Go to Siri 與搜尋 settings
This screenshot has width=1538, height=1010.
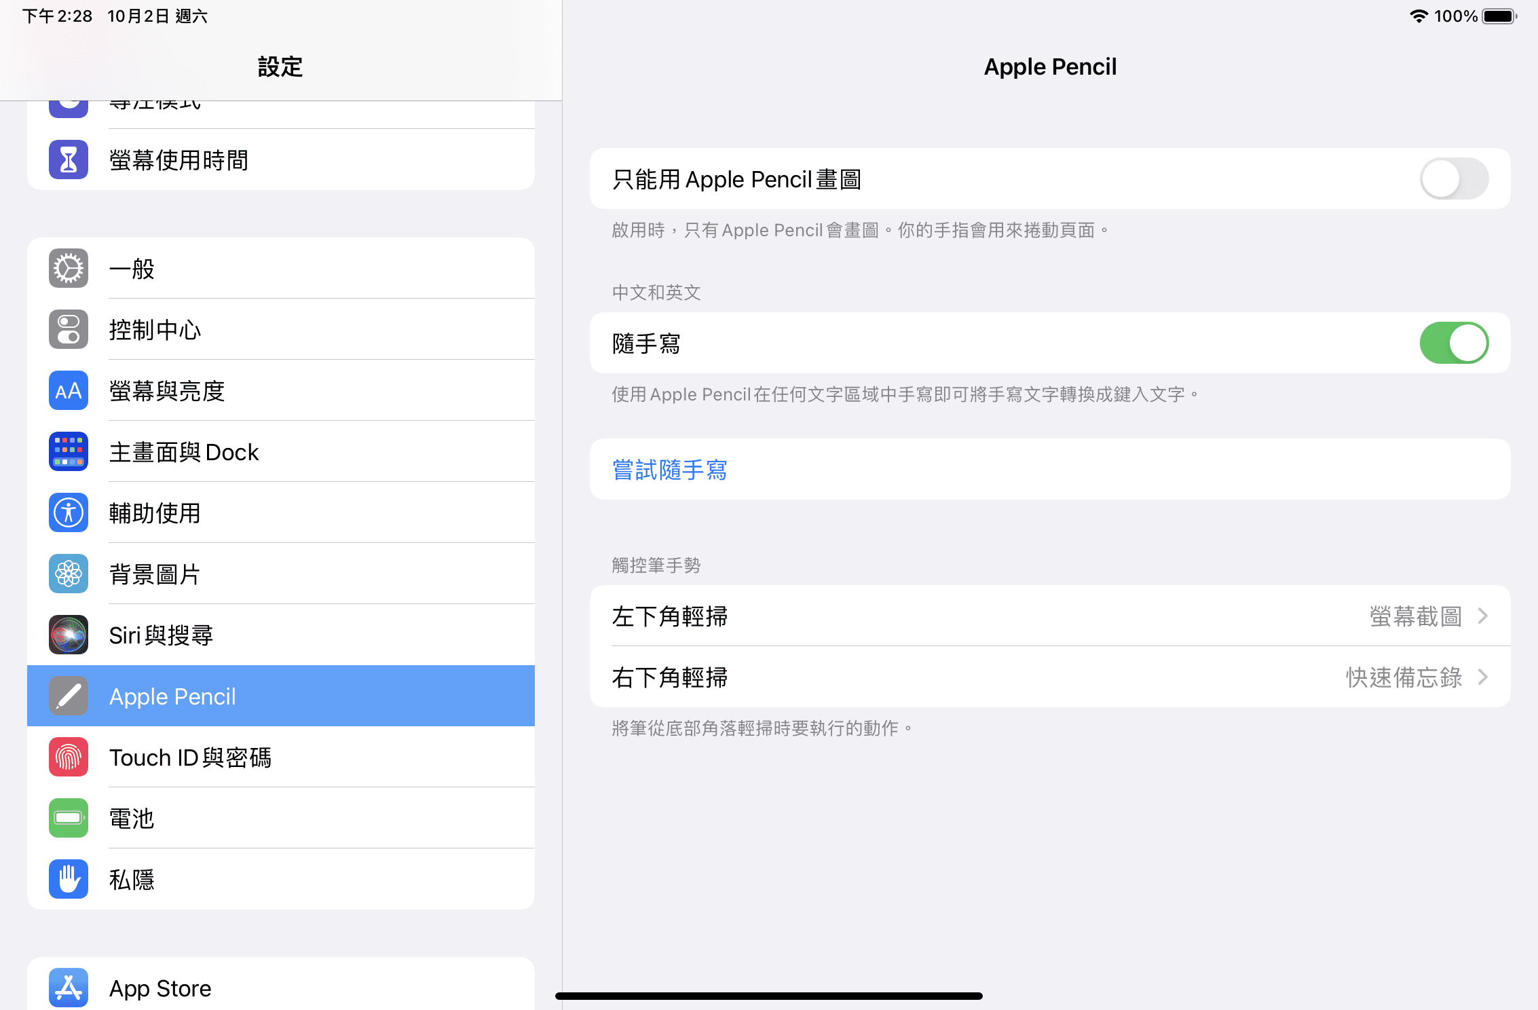click(281, 635)
